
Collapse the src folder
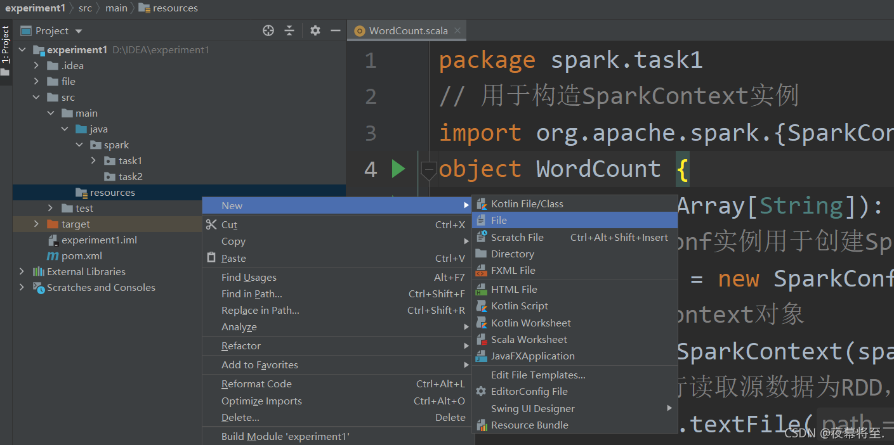(x=37, y=98)
